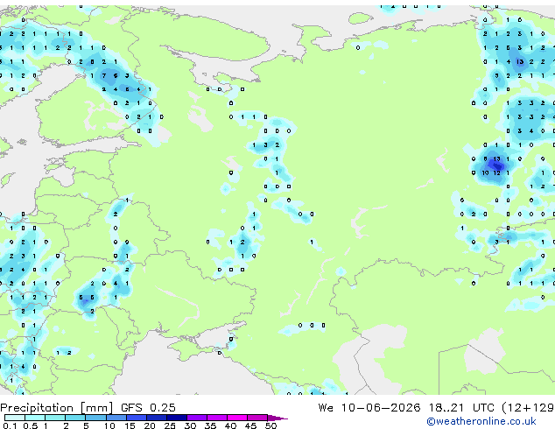Image resolution: width=555 pixels, height=429 pixels.
Task: Click the "(12+129" run offset text
Action: (x=528, y=407)
